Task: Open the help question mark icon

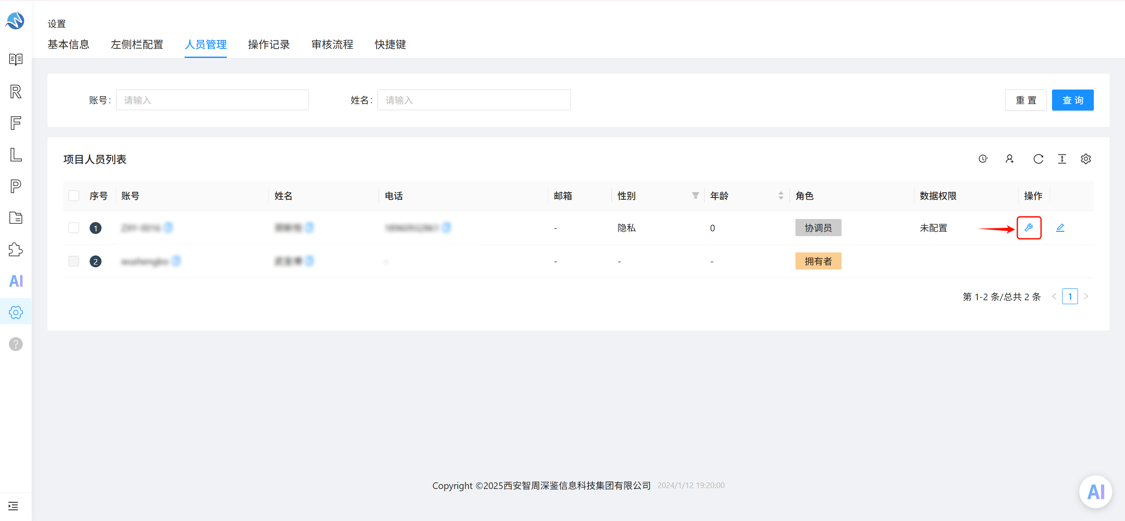Action: [x=16, y=344]
